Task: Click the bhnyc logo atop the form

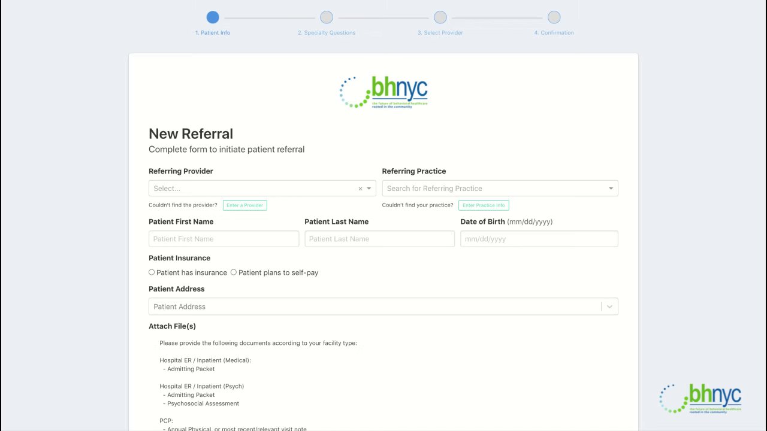Action: (x=383, y=92)
